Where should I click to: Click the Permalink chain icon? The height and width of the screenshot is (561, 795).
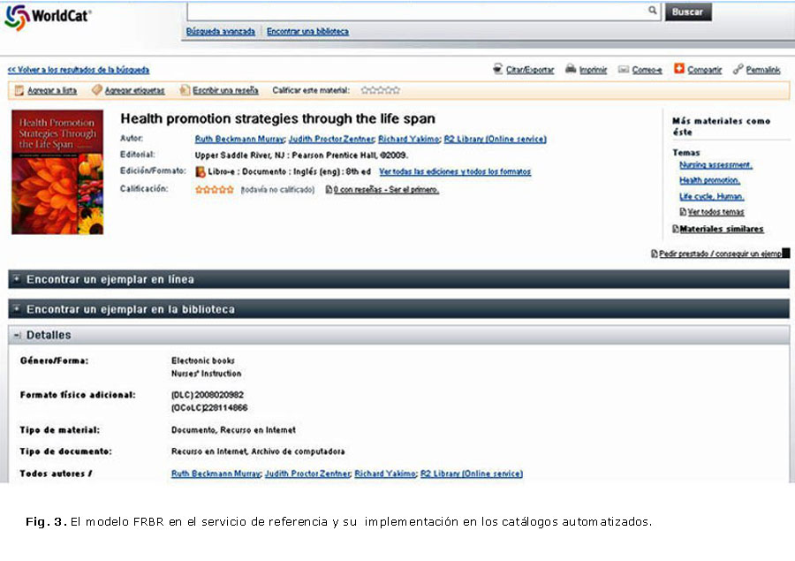(x=738, y=69)
